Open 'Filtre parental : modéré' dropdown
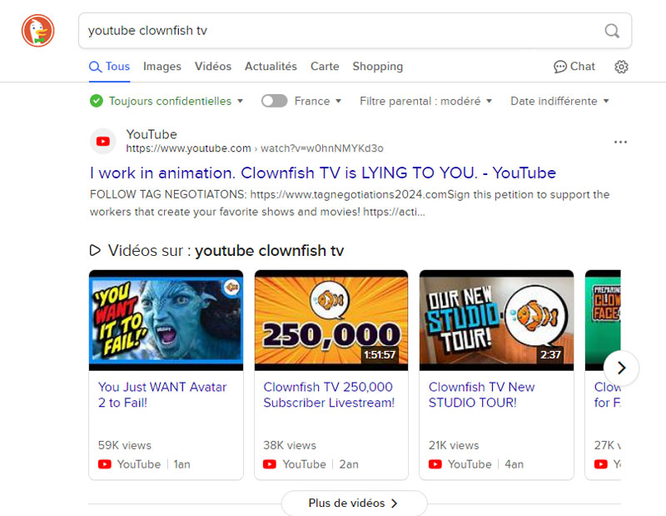Image resolution: width=666 pixels, height=516 pixels. click(425, 101)
